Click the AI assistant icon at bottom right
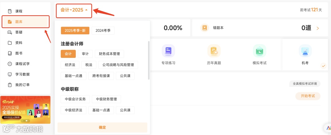Viewport: 331px width, 135px height. [328, 128]
